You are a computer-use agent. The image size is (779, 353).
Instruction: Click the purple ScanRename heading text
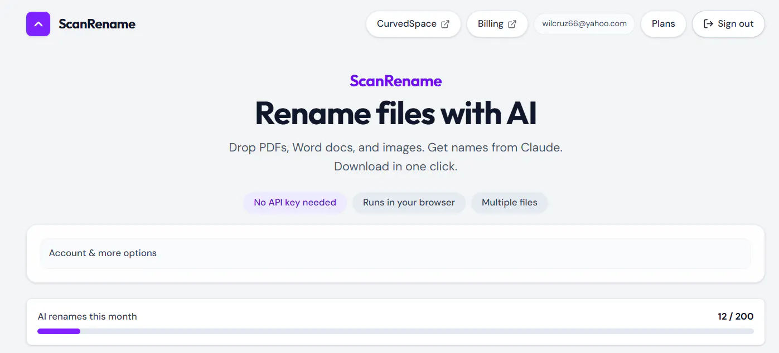[x=396, y=81]
